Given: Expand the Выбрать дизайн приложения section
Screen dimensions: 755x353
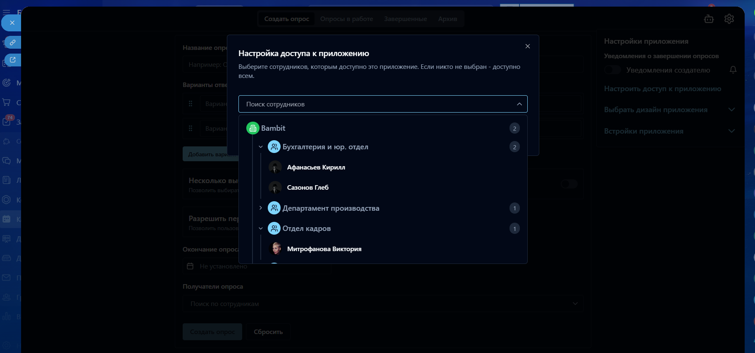Looking at the screenshot, I should [731, 110].
